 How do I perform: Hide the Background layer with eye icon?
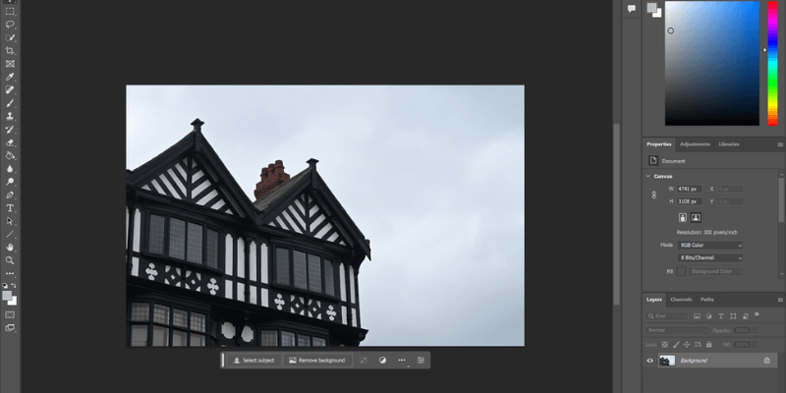pyautogui.click(x=649, y=361)
